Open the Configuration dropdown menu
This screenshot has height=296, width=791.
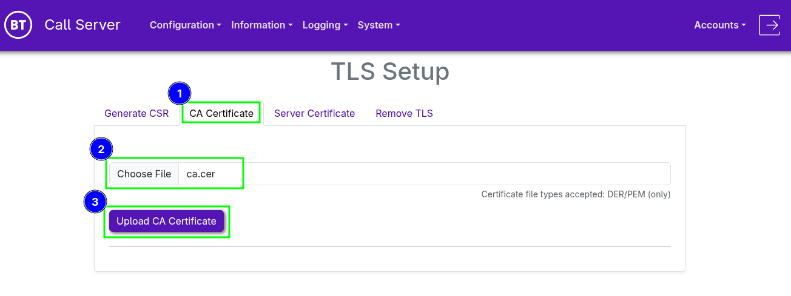[185, 25]
